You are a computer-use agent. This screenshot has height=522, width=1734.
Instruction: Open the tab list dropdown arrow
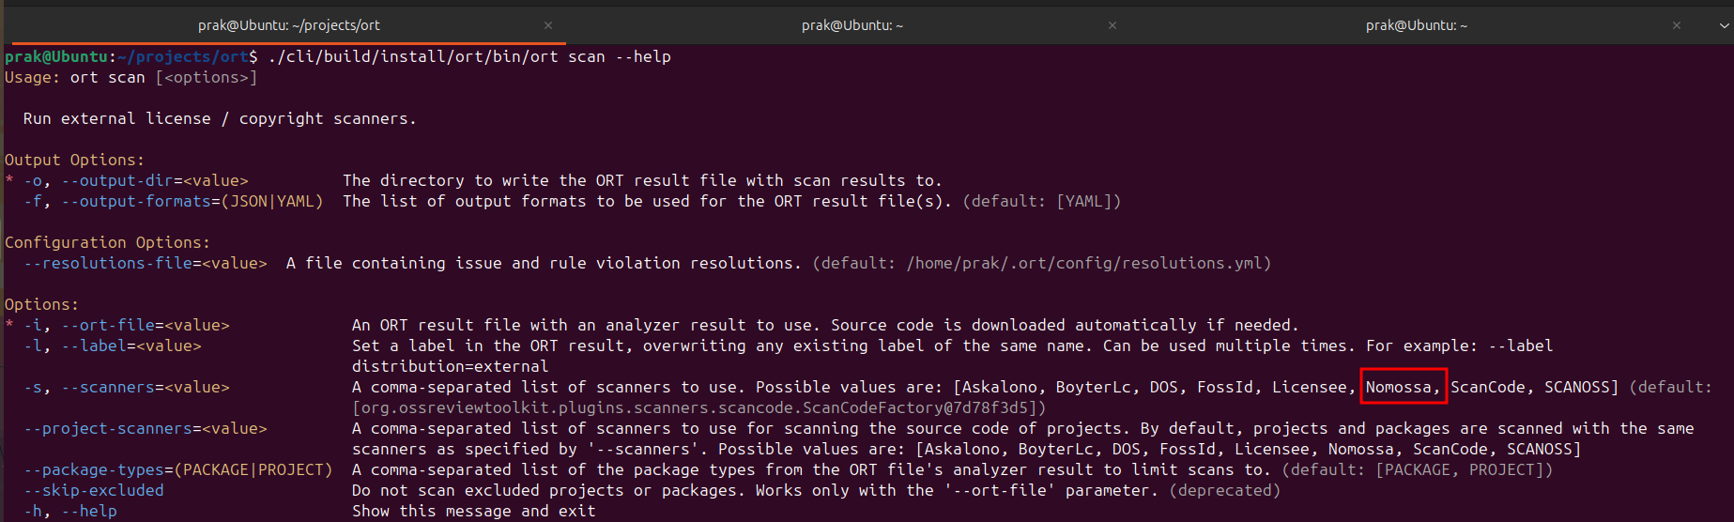point(1724,25)
